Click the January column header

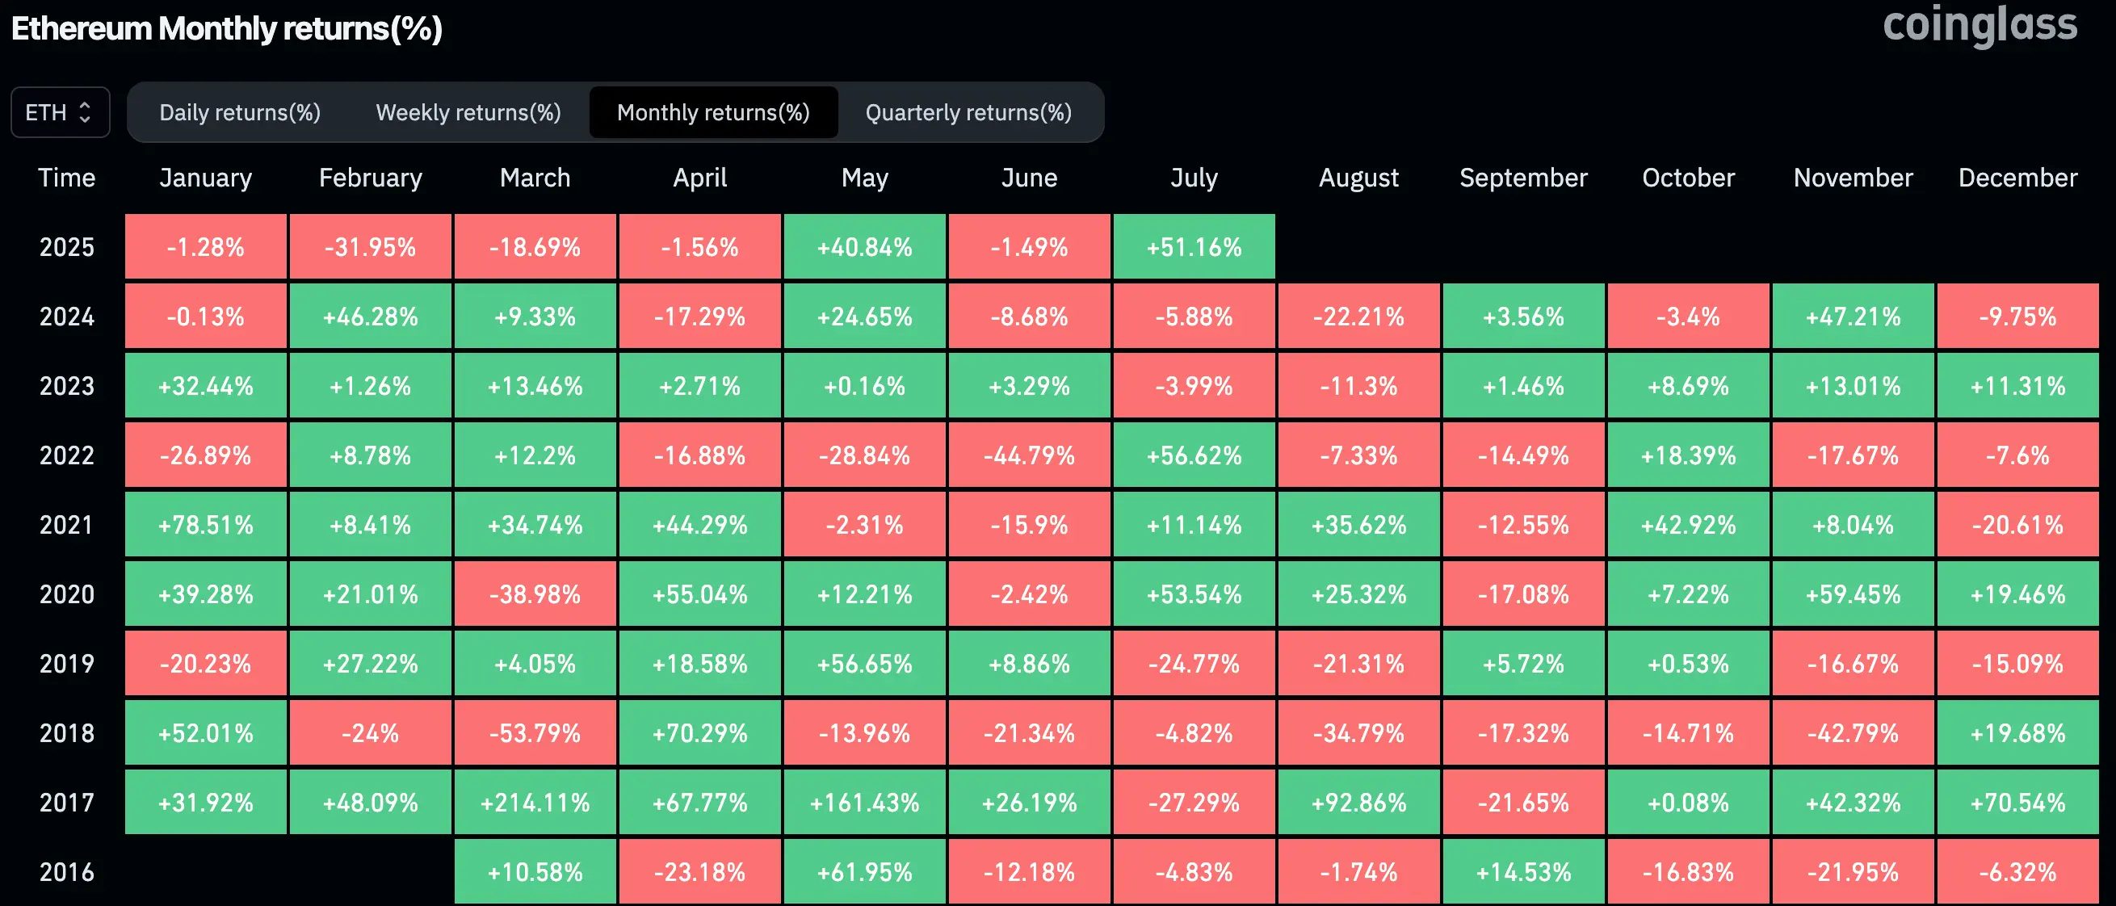[205, 178]
